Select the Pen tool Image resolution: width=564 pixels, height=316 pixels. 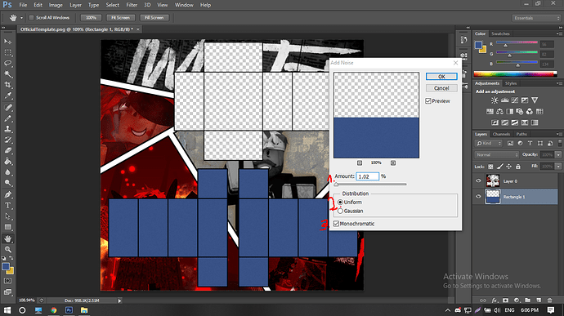[x=7, y=194]
